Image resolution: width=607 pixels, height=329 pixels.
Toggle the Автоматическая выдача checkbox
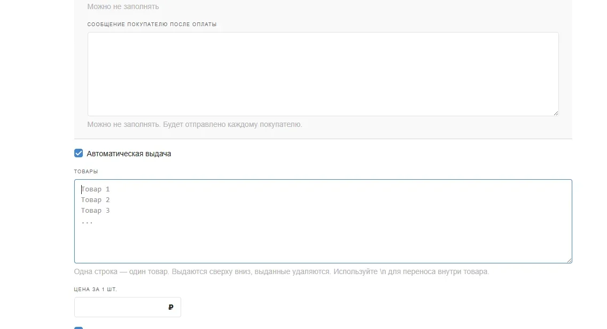tap(79, 154)
